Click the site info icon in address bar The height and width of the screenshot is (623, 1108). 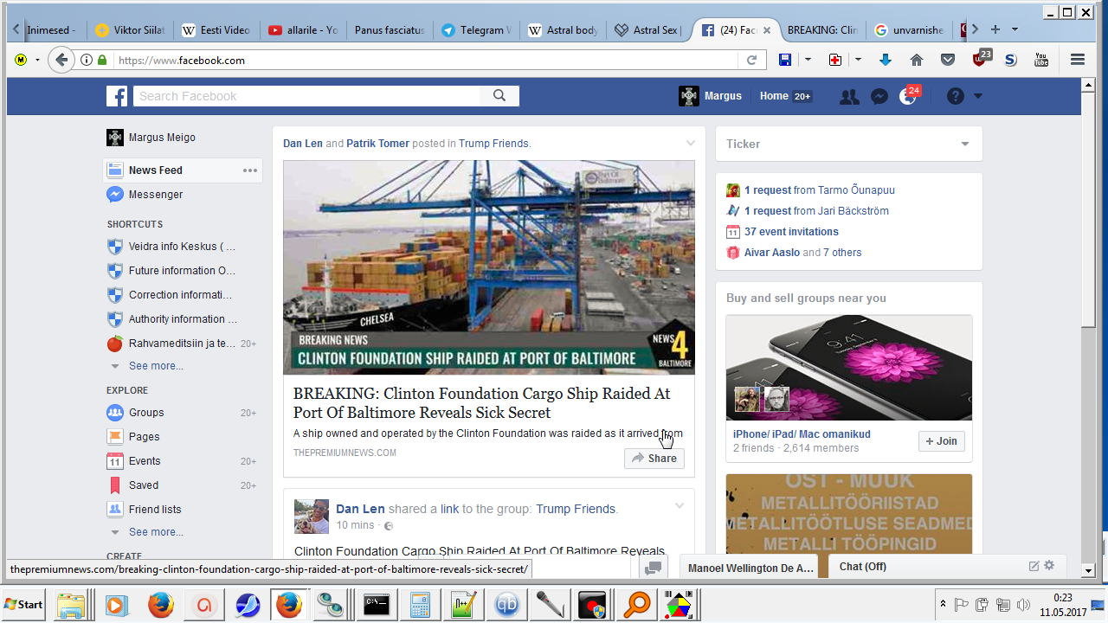(87, 61)
